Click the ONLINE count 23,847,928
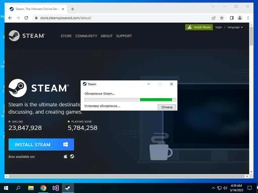 pos(25,128)
